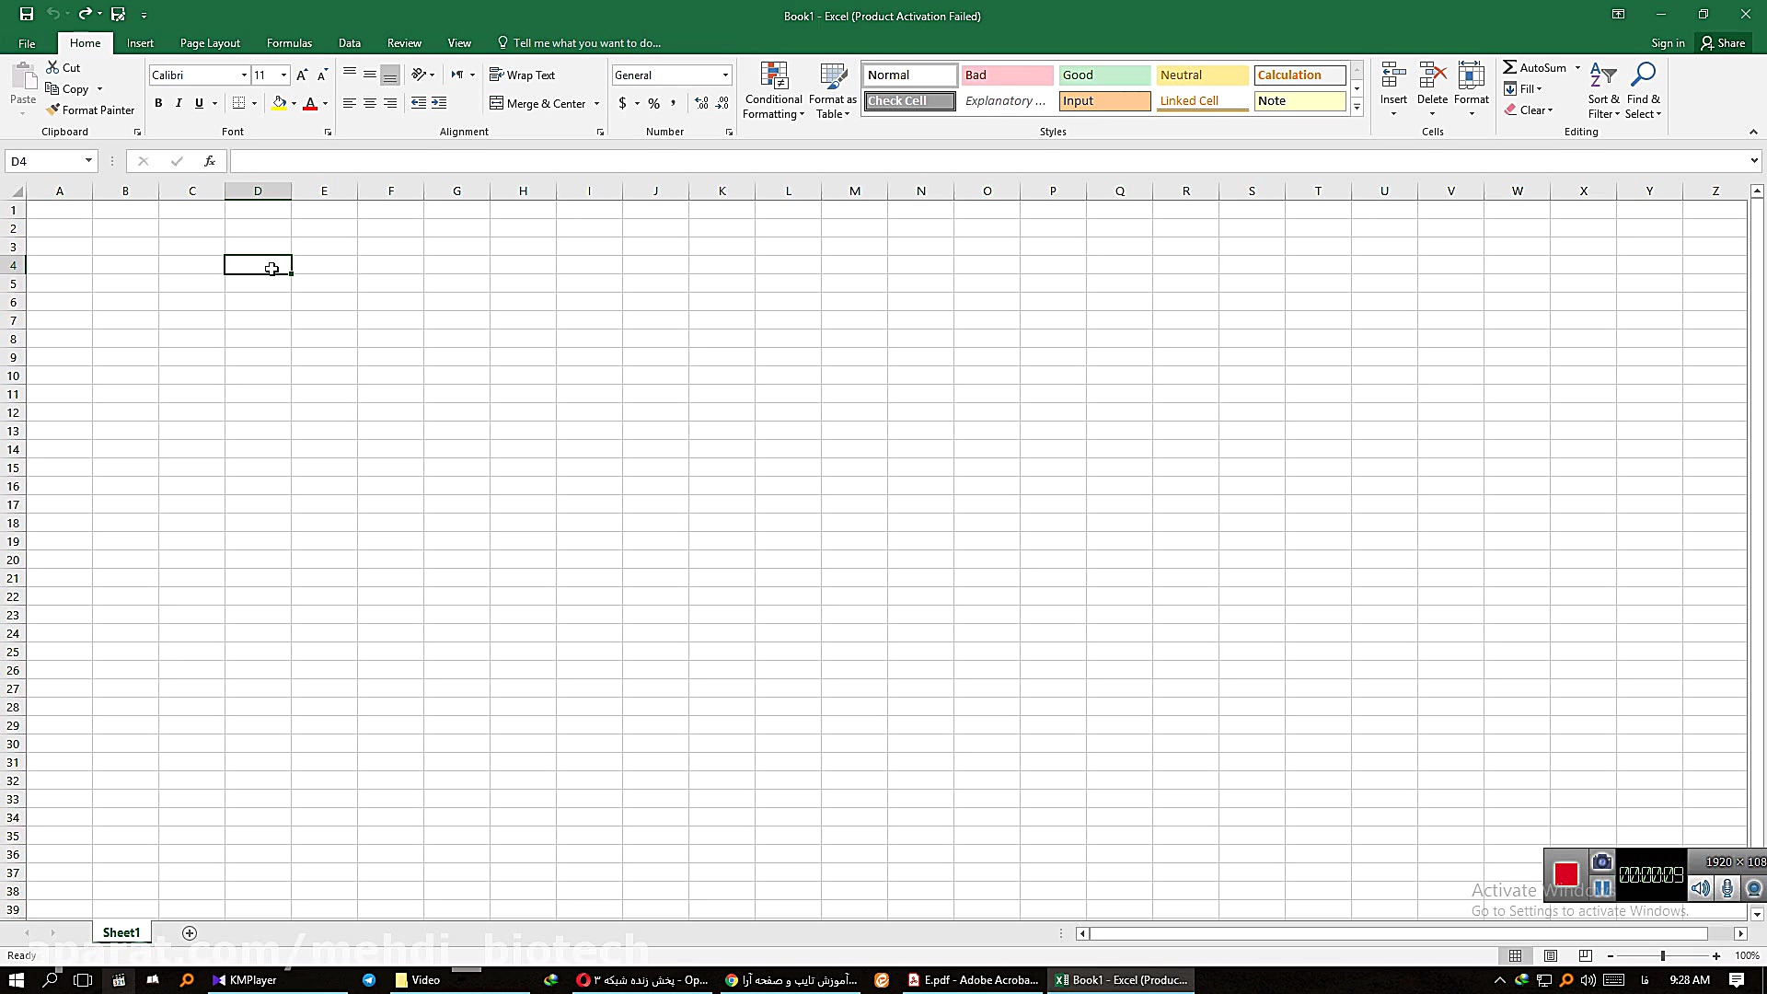This screenshot has width=1767, height=994.
Task: Switch to Page Layout view in status bar
Action: pos(1551,955)
